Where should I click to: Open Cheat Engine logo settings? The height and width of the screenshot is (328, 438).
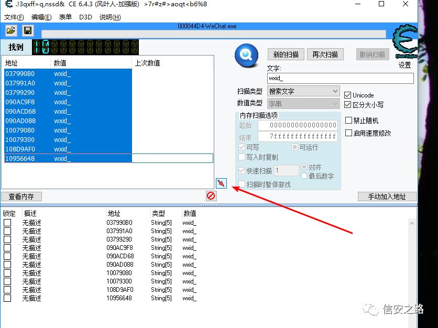click(x=404, y=42)
